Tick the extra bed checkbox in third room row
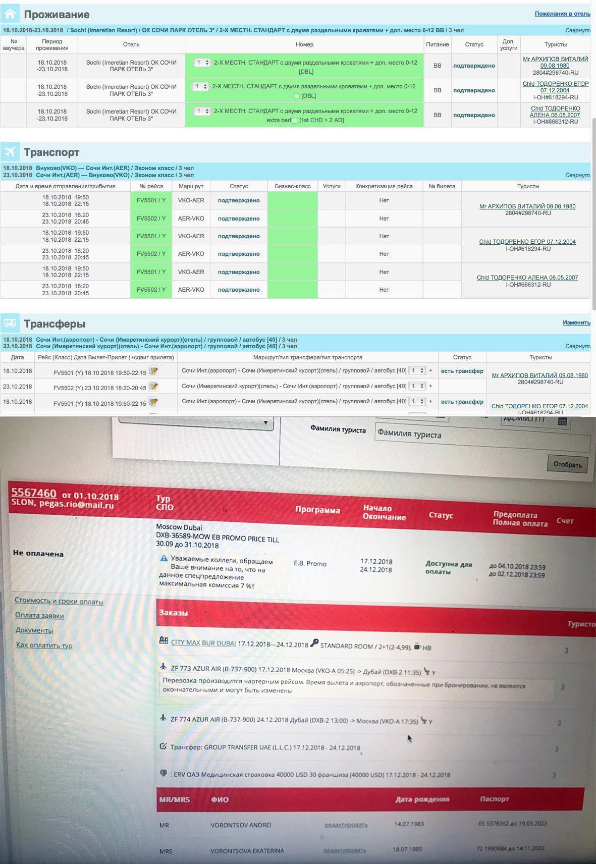Image resolution: width=596 pixels, height=864 pixels. pos(295,121)
